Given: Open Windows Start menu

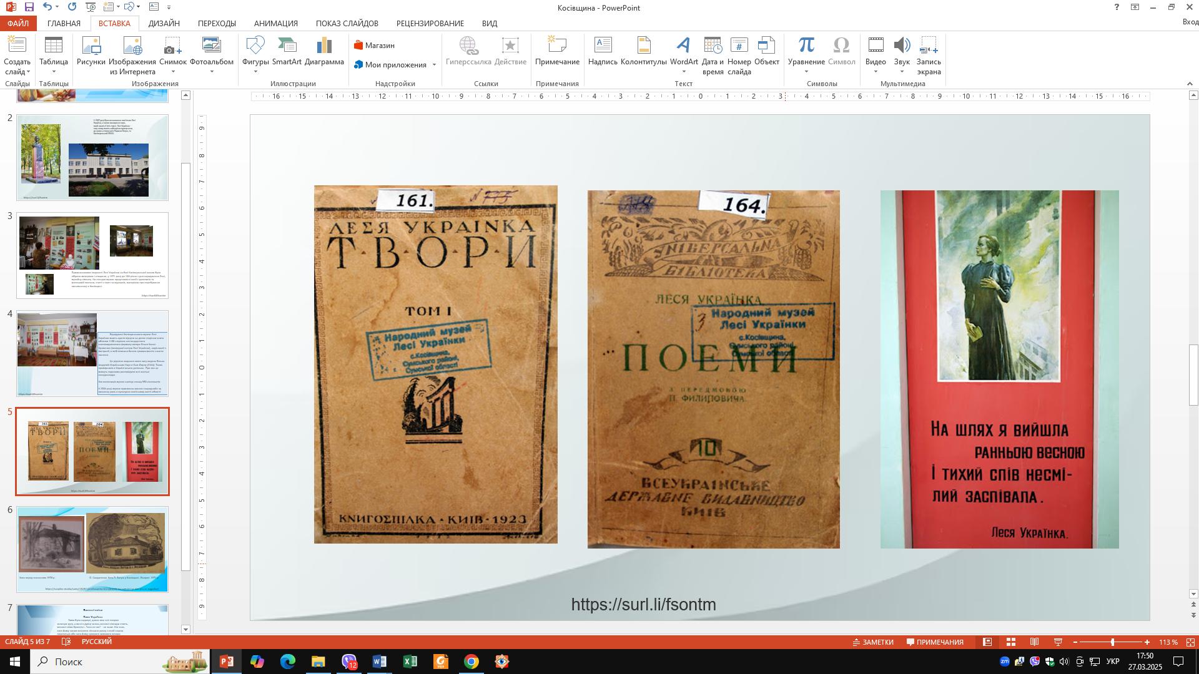Looking at the screenshot, I should 15,662.
